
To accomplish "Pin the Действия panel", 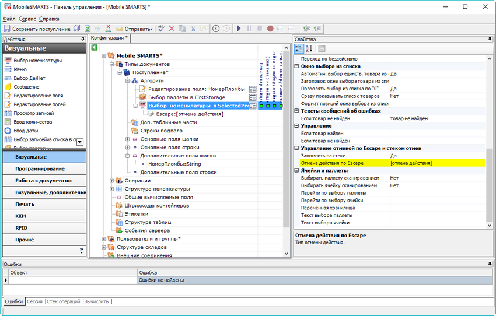I will (x=82, y=40).
